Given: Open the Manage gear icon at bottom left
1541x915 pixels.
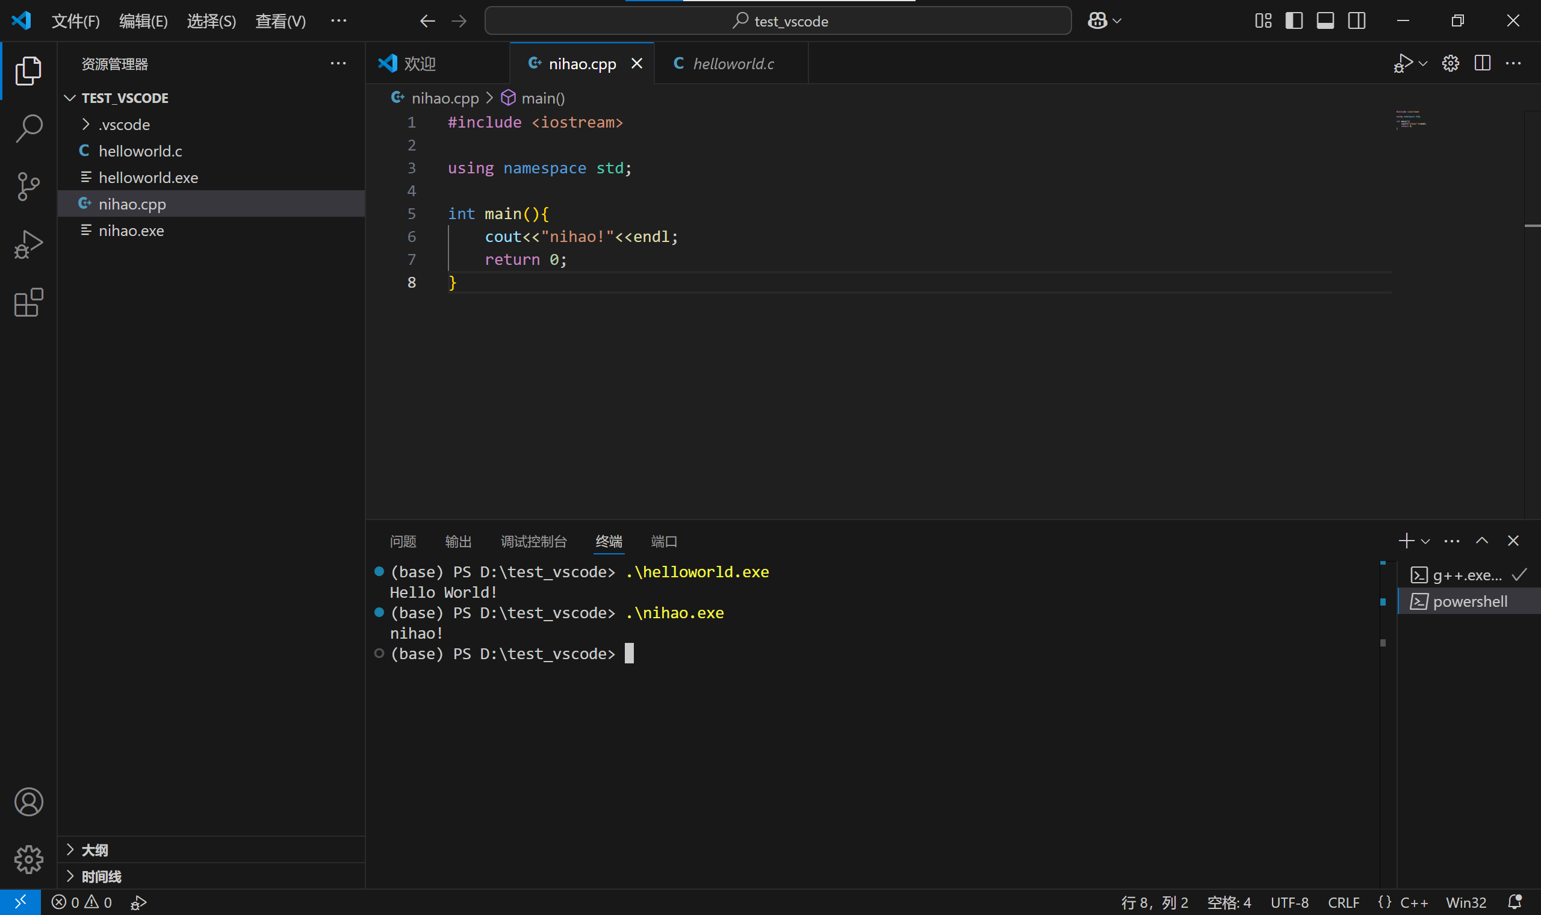Looking at the screenshot, I should (x=28, y=860).
